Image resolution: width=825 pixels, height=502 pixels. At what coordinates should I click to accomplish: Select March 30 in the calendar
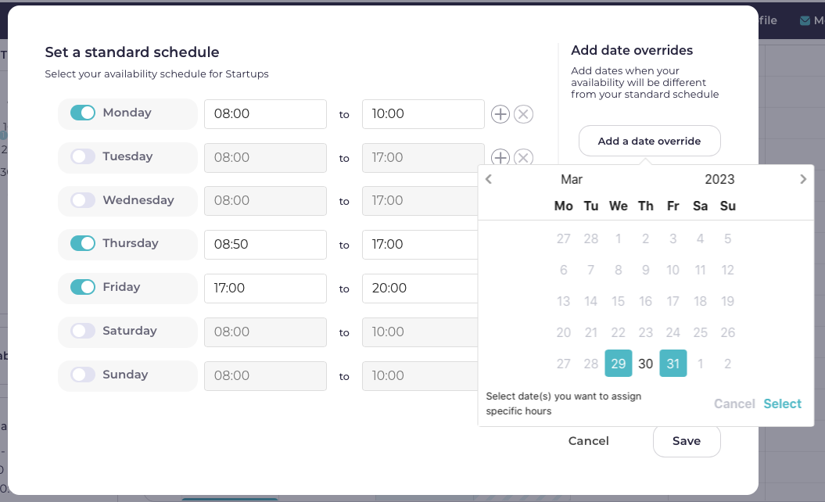(646, 364)
